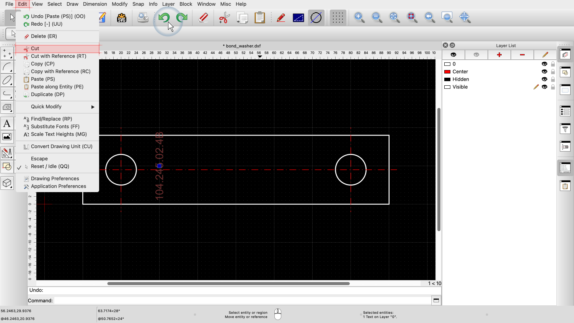The image size is (574, 323).
Task: Hide the Center layer with its eye icon
Action: pyautogui.click(x=544, y=72)
